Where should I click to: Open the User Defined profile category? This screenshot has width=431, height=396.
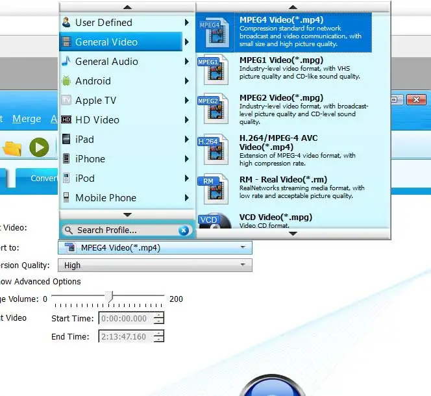point(127,23)
